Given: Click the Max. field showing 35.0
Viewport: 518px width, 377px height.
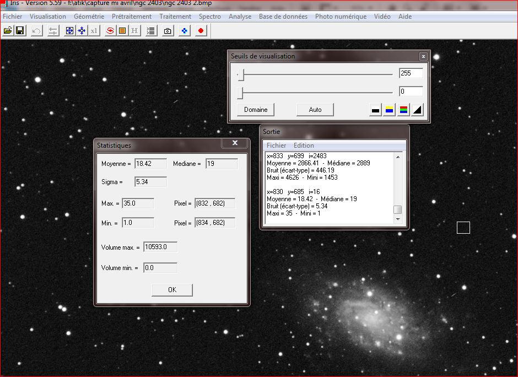Looking at the screenshot, I should point(138,203).
